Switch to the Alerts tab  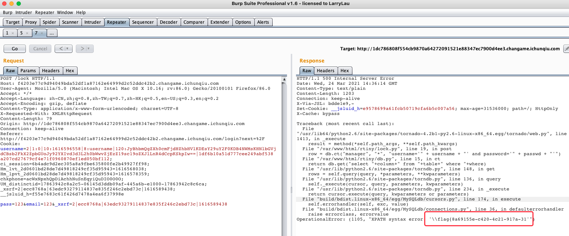point(263,22)
